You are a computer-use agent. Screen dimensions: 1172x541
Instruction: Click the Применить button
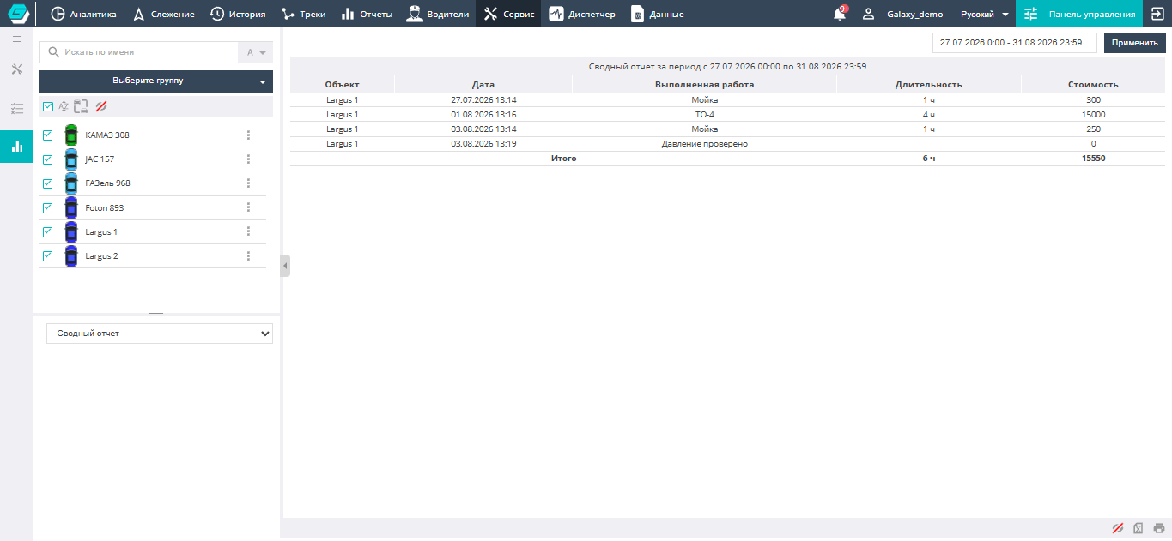pyautogui.click(x=1135, y=43)
